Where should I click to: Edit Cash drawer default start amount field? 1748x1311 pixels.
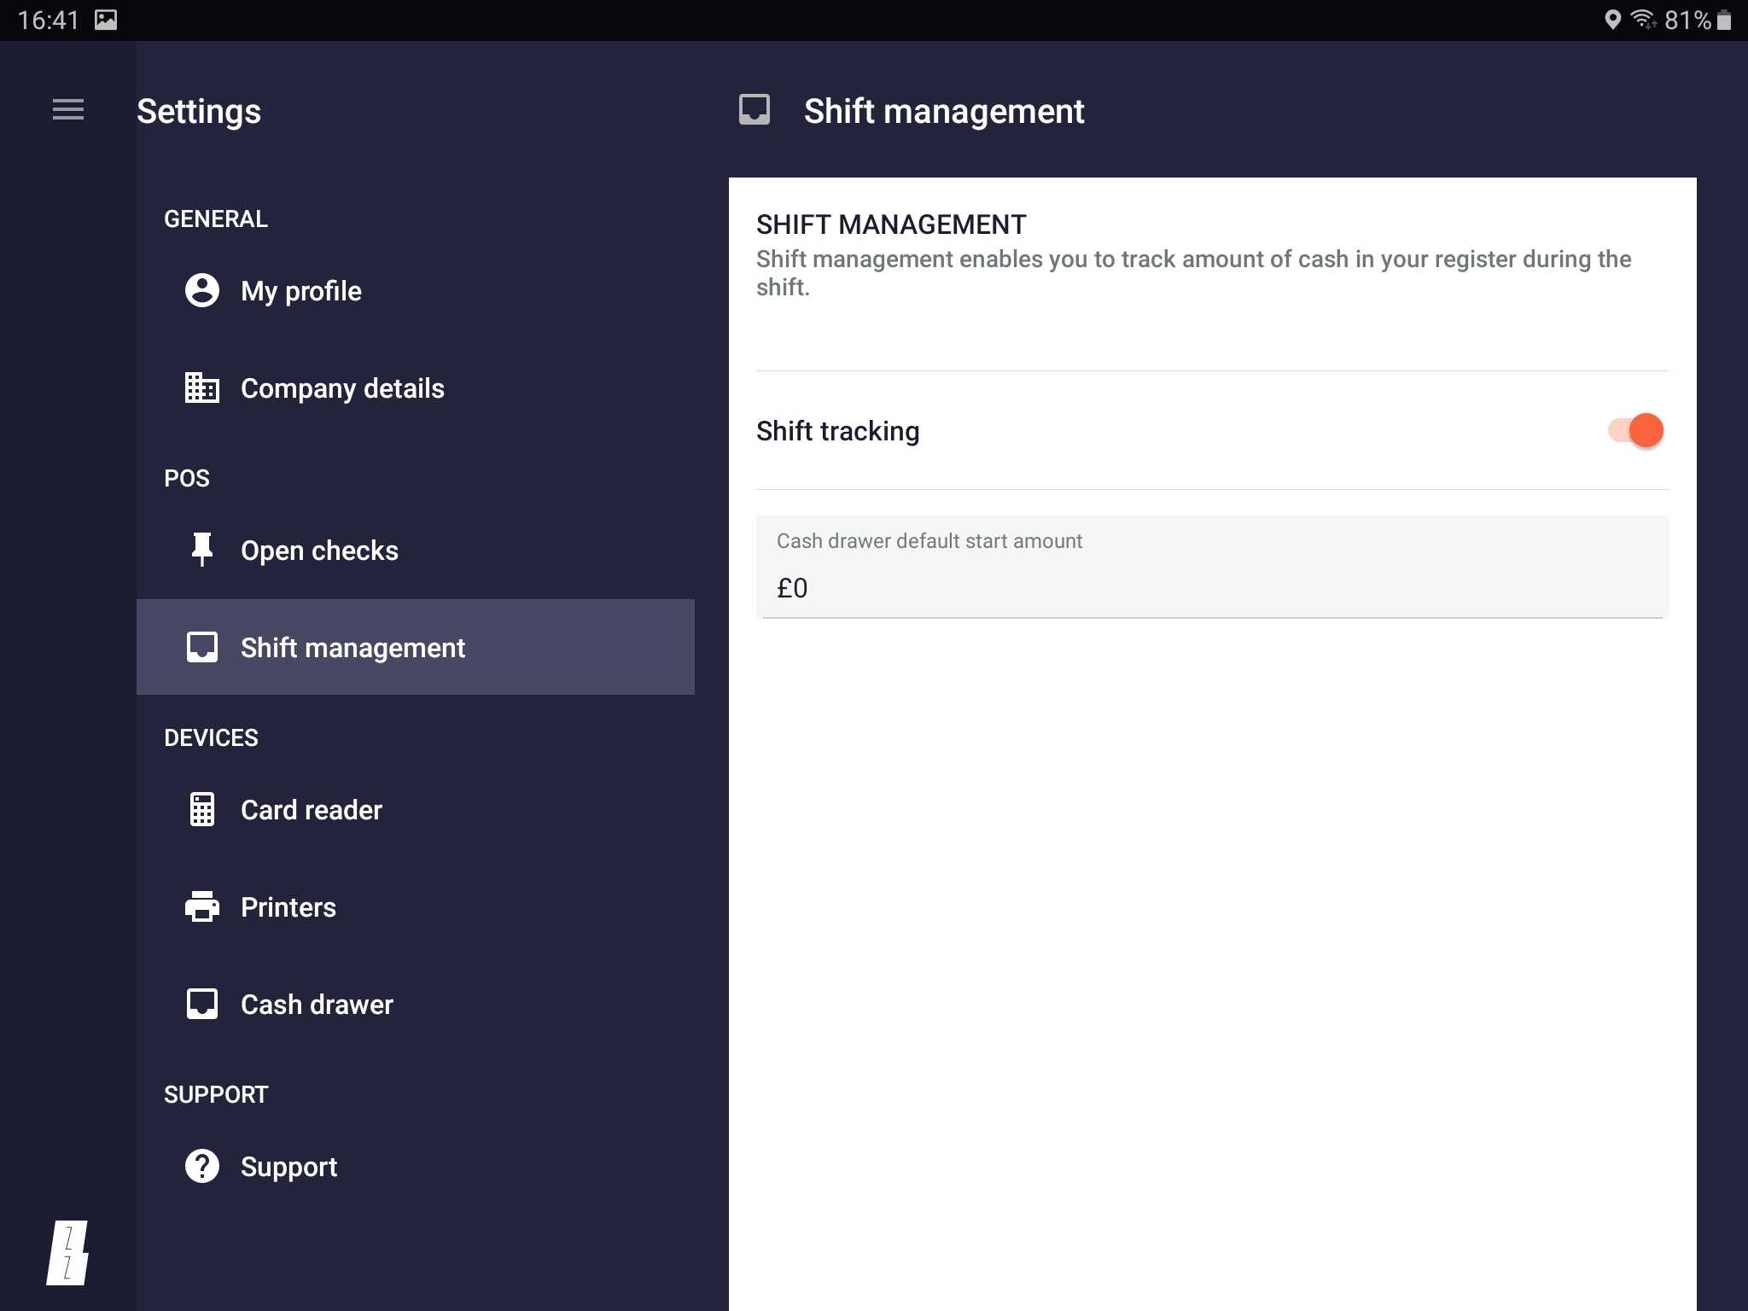pyautogui.click(x=1212, y=567)
